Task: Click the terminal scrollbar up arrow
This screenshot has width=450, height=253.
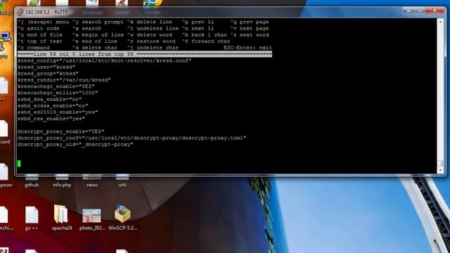Action: click(440, 22)
